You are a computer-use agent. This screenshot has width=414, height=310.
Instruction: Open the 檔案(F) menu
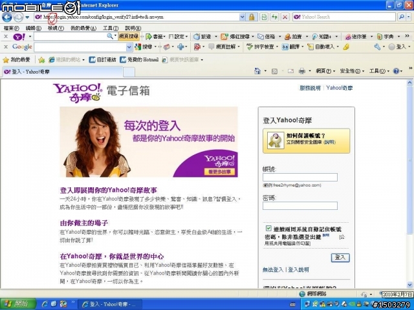11,28
